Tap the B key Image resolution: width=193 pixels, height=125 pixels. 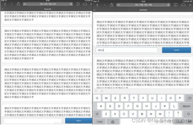point(142,114)
